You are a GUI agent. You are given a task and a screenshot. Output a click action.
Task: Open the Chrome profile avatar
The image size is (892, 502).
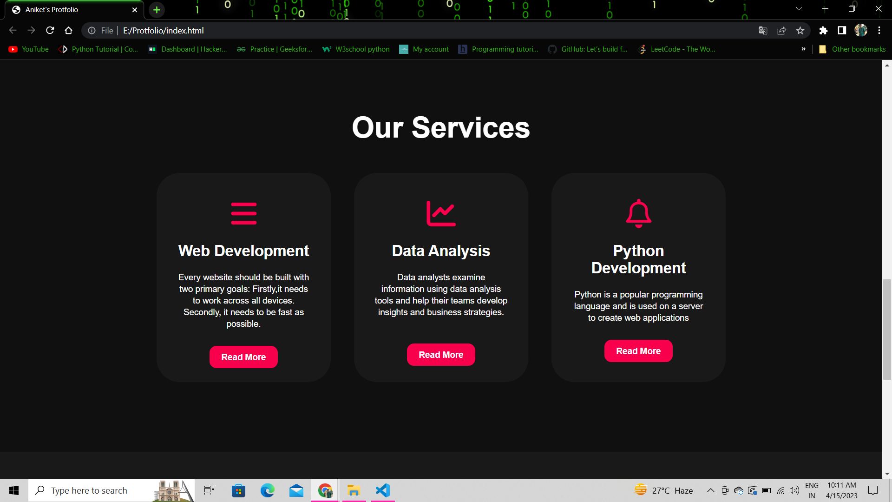(x=861, y=30)
